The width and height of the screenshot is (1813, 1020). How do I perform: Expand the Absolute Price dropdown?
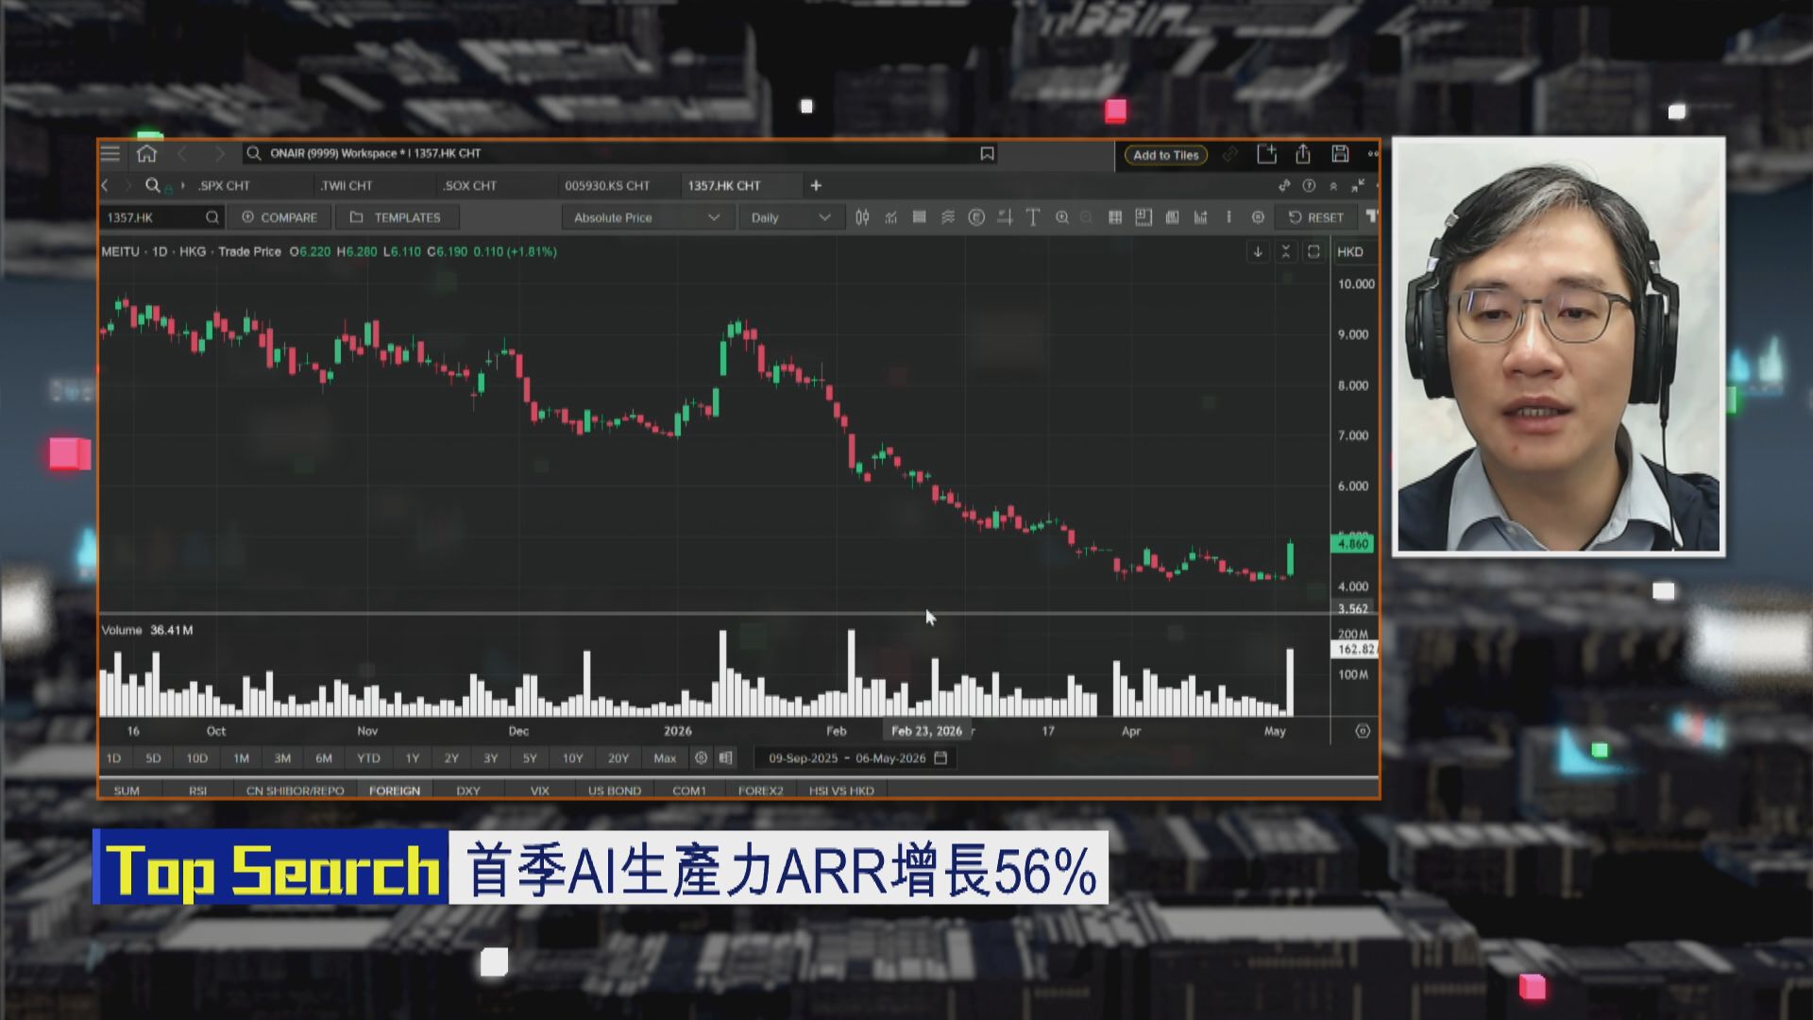pos(648,217)
